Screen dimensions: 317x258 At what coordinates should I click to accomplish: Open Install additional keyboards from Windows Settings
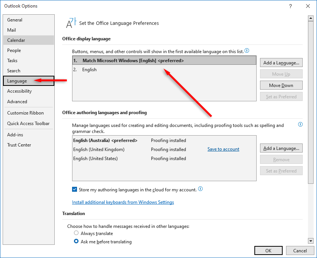coord(123,202)
